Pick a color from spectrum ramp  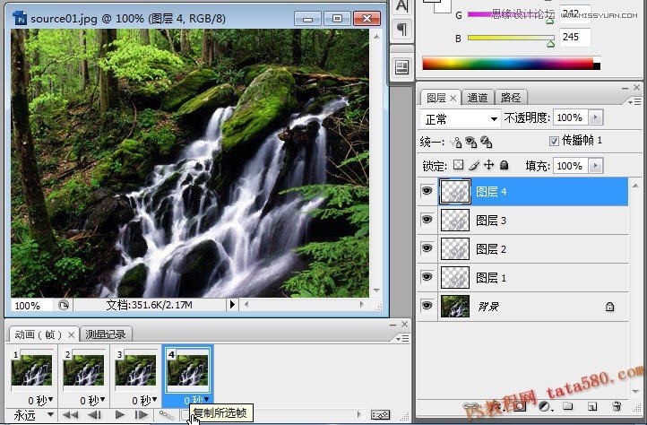point(511,64)
